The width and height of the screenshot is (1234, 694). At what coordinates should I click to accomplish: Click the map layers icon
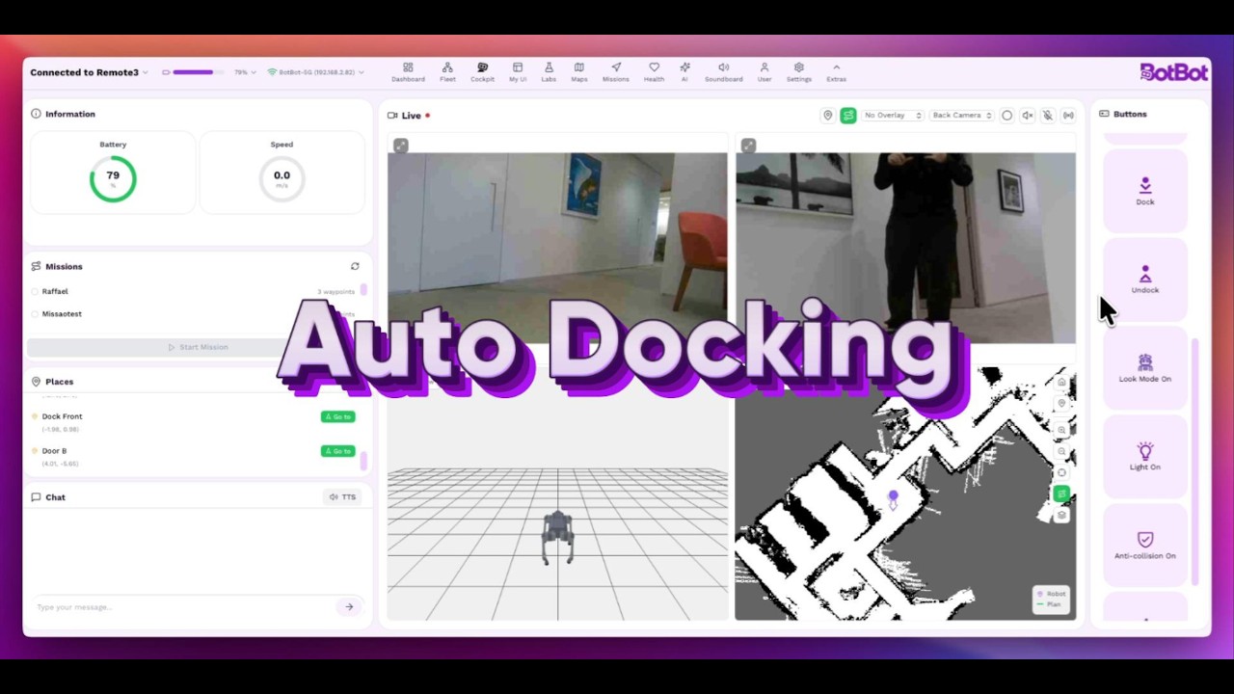click(x=1061, y=515)
